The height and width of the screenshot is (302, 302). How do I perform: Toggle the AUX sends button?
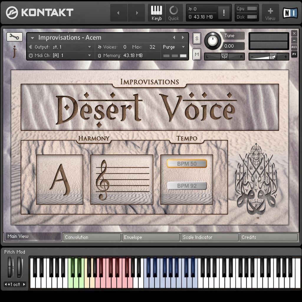point(294,47)
